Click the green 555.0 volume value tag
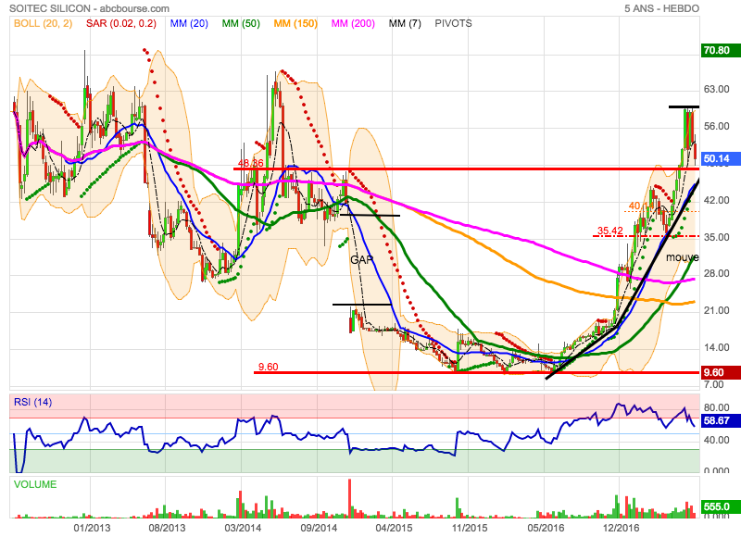 tap(718, 507)
